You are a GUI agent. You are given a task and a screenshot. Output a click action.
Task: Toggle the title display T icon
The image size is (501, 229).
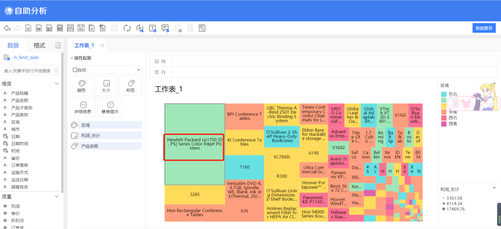click(152, 28)
